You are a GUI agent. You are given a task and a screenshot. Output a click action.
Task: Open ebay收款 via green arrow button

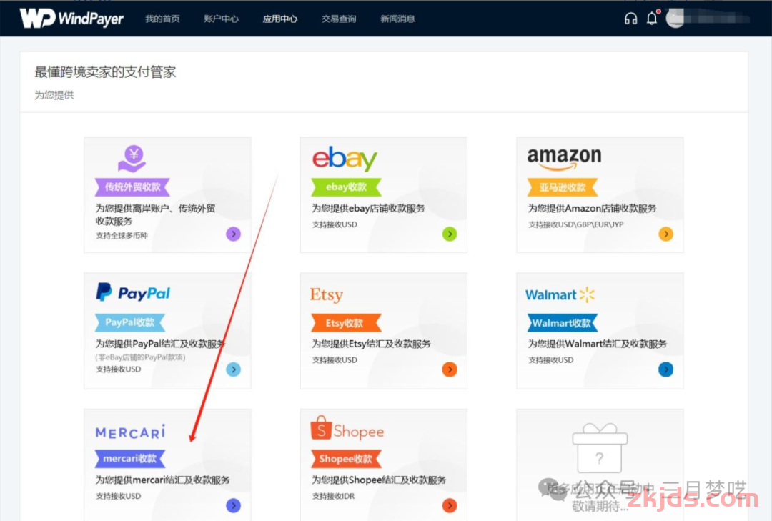coord(450,234)
